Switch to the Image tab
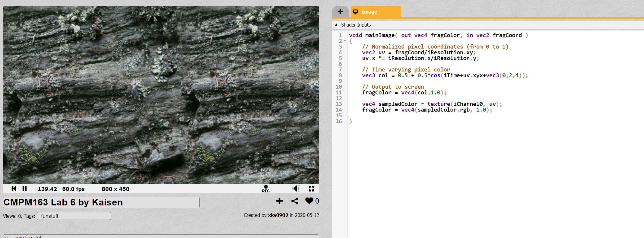Viewport: 644px width, 238px height. 376,12
